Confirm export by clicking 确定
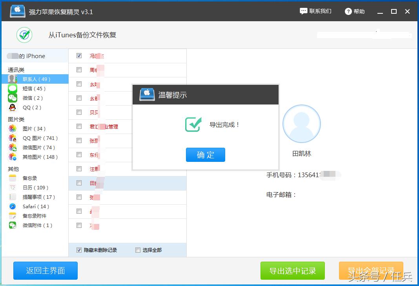 tap(205, 155)
